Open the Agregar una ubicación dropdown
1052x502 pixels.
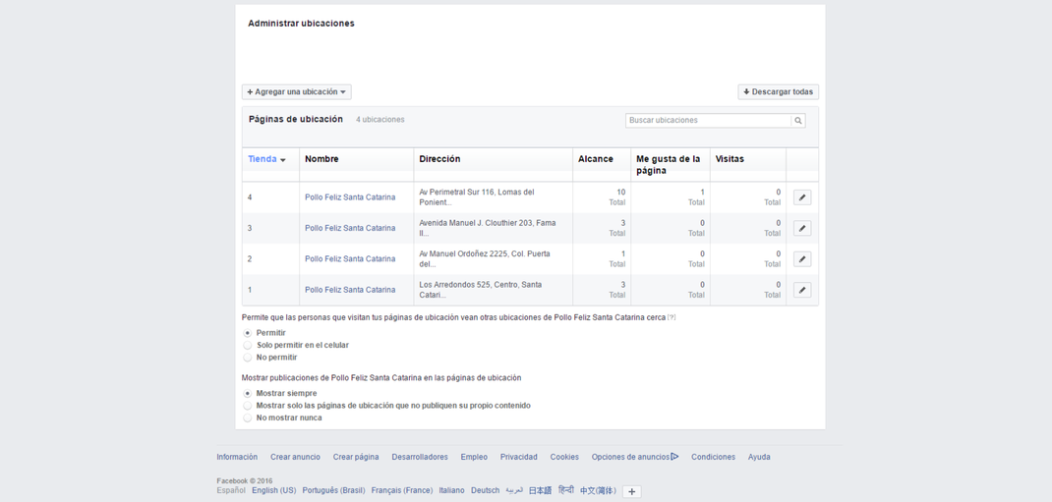click(x=297, y=91)
